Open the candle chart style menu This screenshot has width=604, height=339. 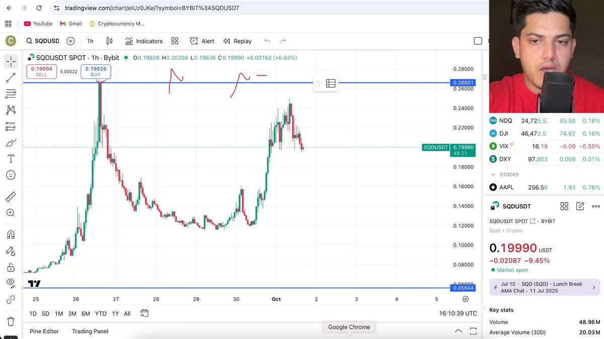point(109,41)
